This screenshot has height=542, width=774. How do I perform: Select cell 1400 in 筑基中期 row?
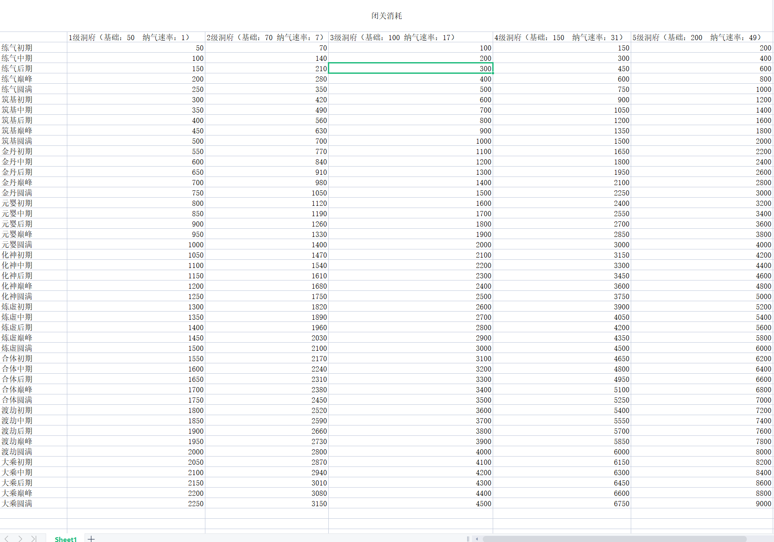click(702, 110)
